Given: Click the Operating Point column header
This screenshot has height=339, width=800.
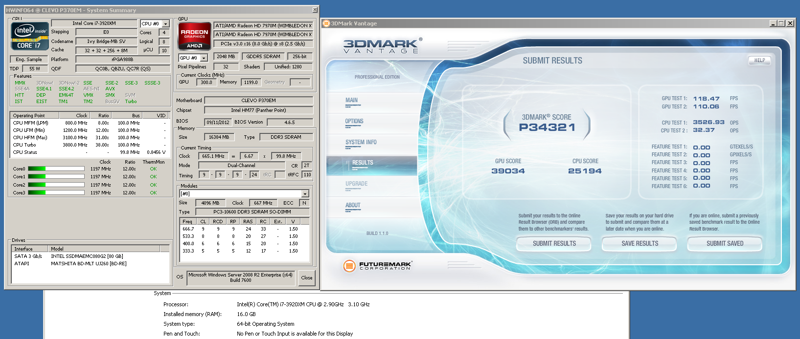Looking at the screenshot, I should (x=34, y=116).
